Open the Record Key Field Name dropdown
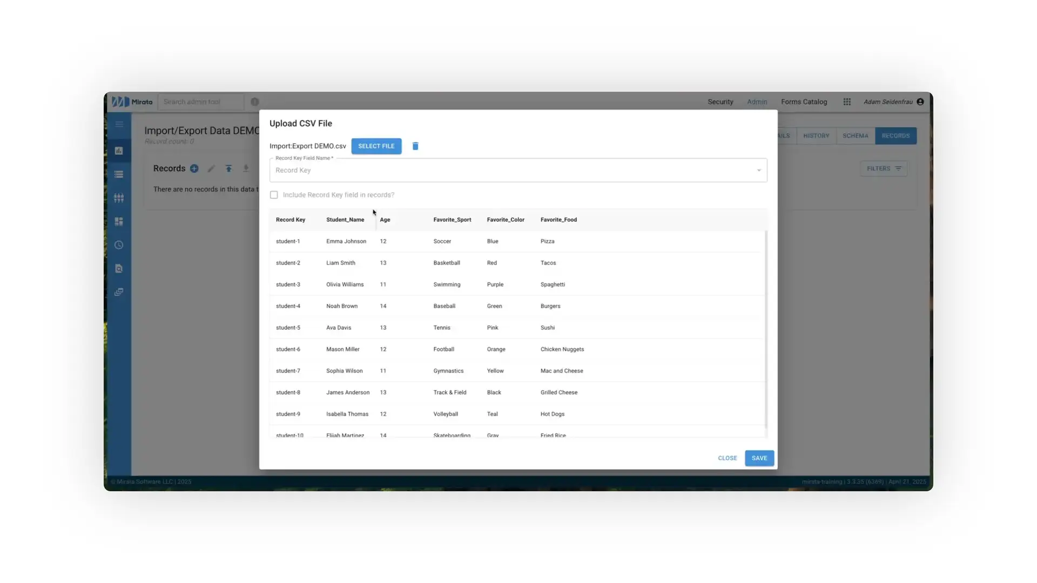The image size is (1037, 583). coord(759,170)
